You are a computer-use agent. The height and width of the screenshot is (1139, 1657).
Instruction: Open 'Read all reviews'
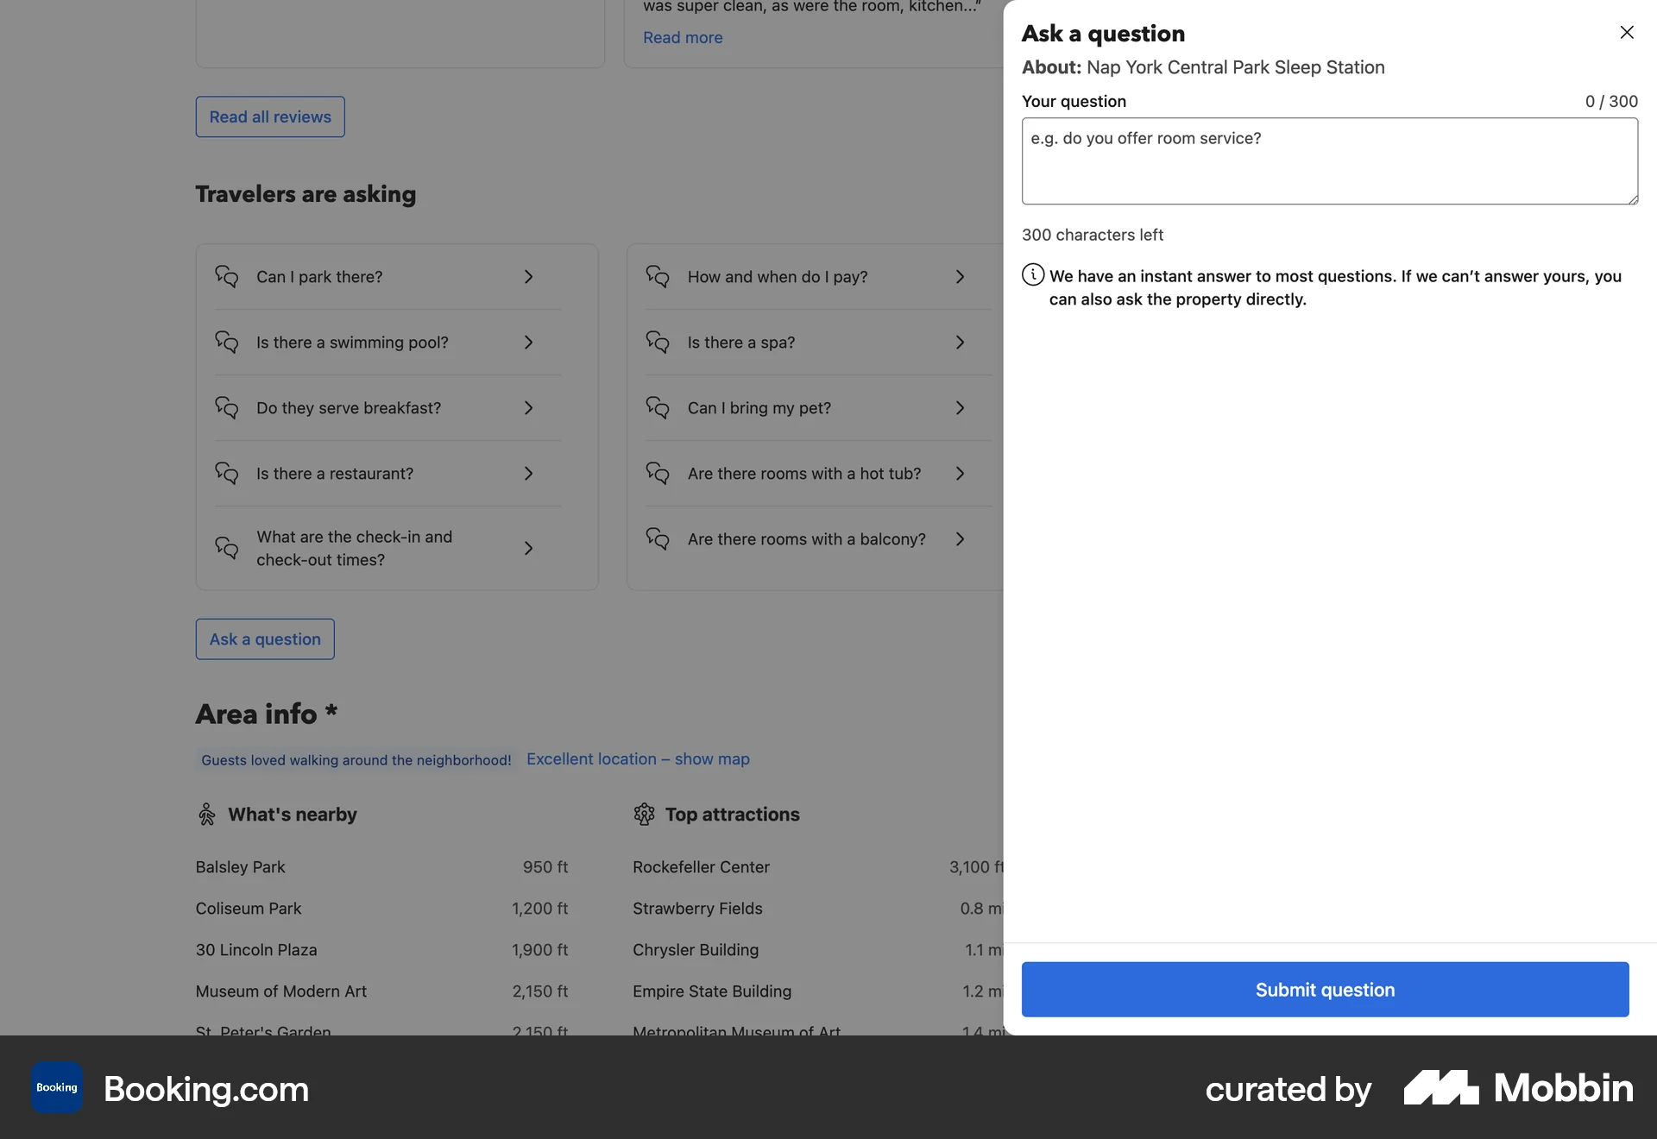(x=269, y=116)
